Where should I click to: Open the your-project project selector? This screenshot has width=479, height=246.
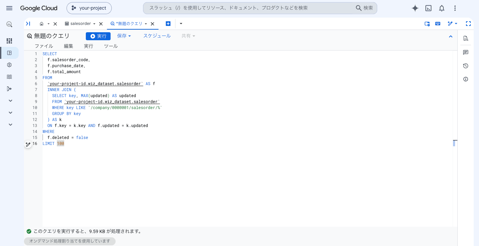coord(89,8)
